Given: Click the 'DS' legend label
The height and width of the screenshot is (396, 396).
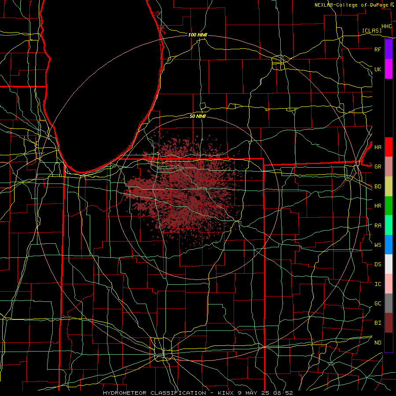Looking at the screenshot, I should pyautogui.click(x=378, y=264).
